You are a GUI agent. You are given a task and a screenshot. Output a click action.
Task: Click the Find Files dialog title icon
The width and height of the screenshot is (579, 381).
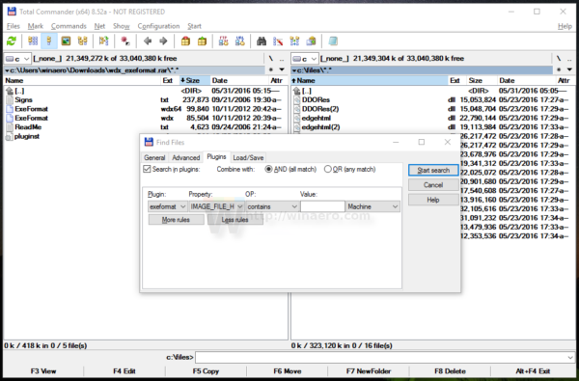coord(149,142)
